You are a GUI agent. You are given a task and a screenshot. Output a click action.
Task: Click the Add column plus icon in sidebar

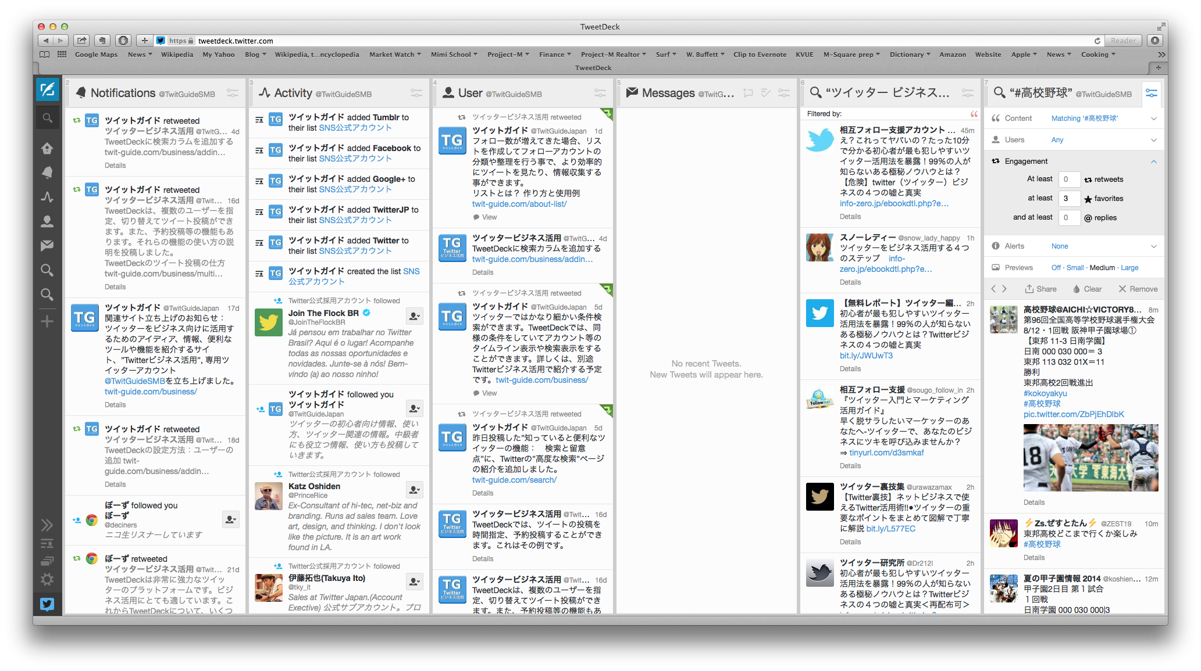click(47, 321)
